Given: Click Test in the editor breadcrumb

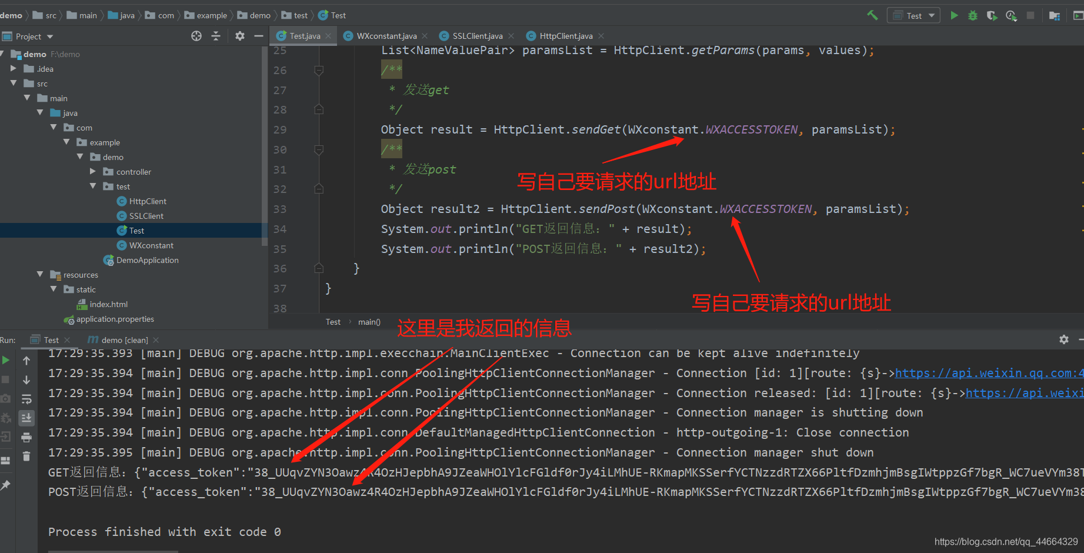Looking at the screenshot, I should click(x=333, y=322).
